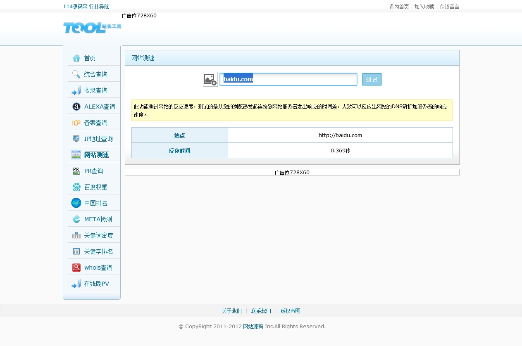Click the 0.369秒 response time value
The image size is (522, 346).
pyautogui.click(x=340, y=150)
